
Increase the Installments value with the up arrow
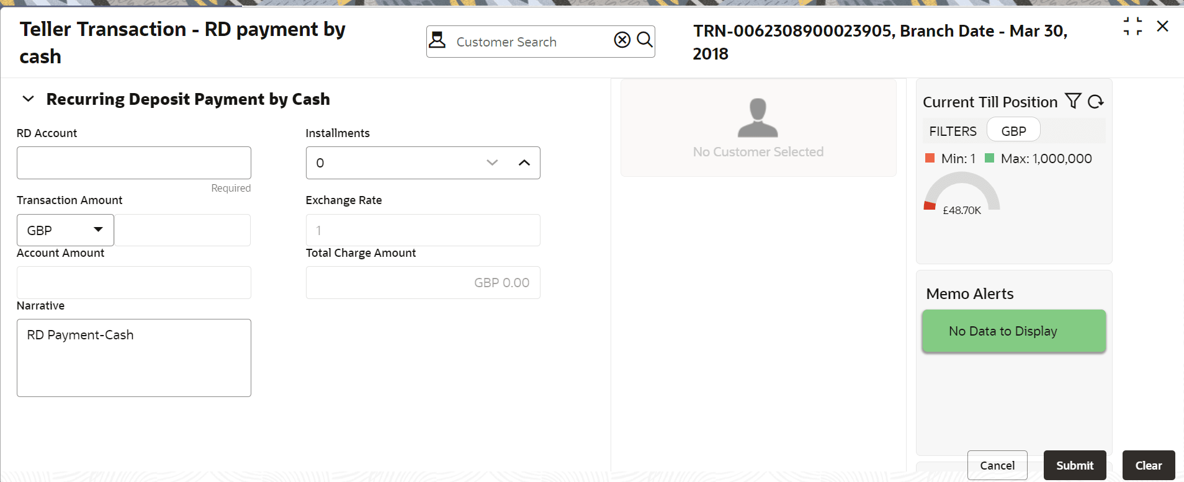click(x=524, y=163)
